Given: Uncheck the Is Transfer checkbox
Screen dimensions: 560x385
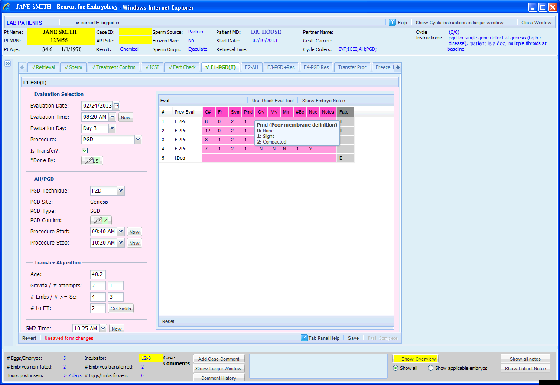Looking at the screenshot, I should [x=85, y=150].
